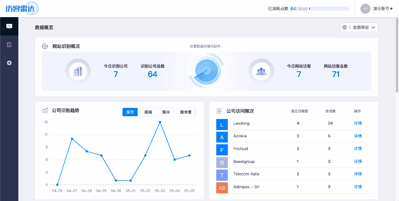This screenshot has width=399, height=201.
Task: Click the consumed points progress bar
Action: pos(329,8)
